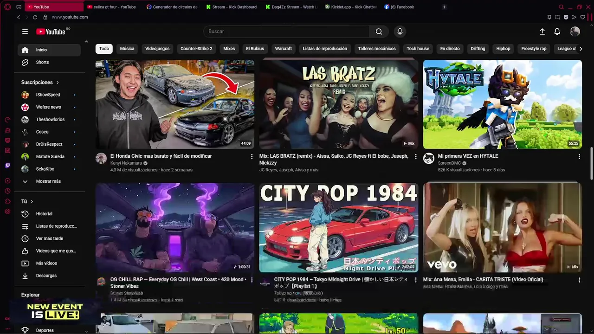Click the site padlock security icon
This screenshot has height=334, width=594.
(x=45, y=17)
